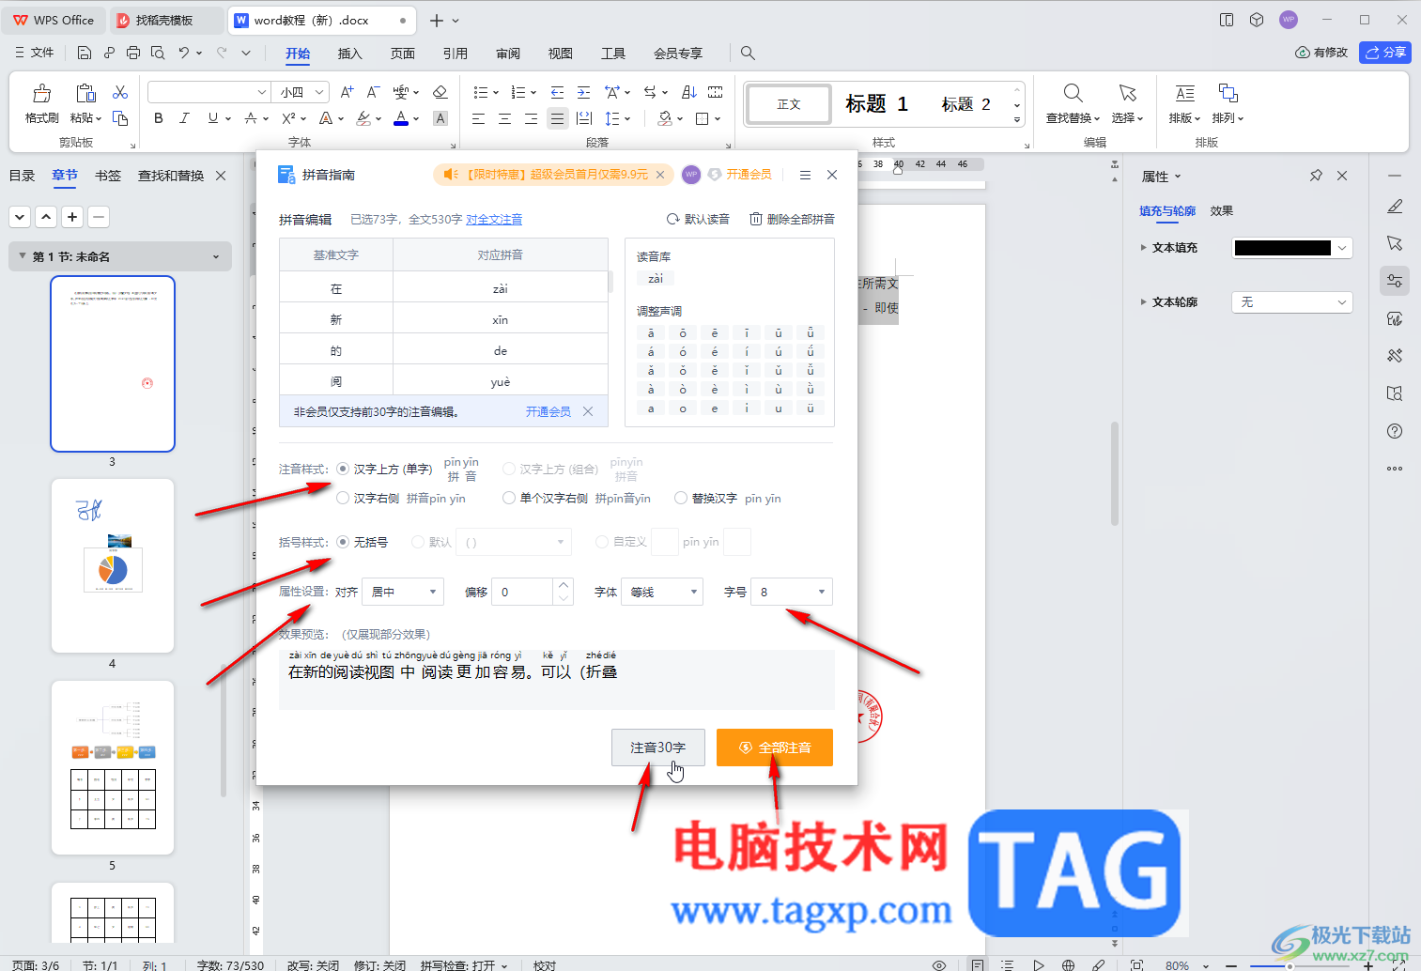Click the three dots more sidebar icon
Screen dimensions: 1421x971
pyautogui.click(x=1395, y=469)
